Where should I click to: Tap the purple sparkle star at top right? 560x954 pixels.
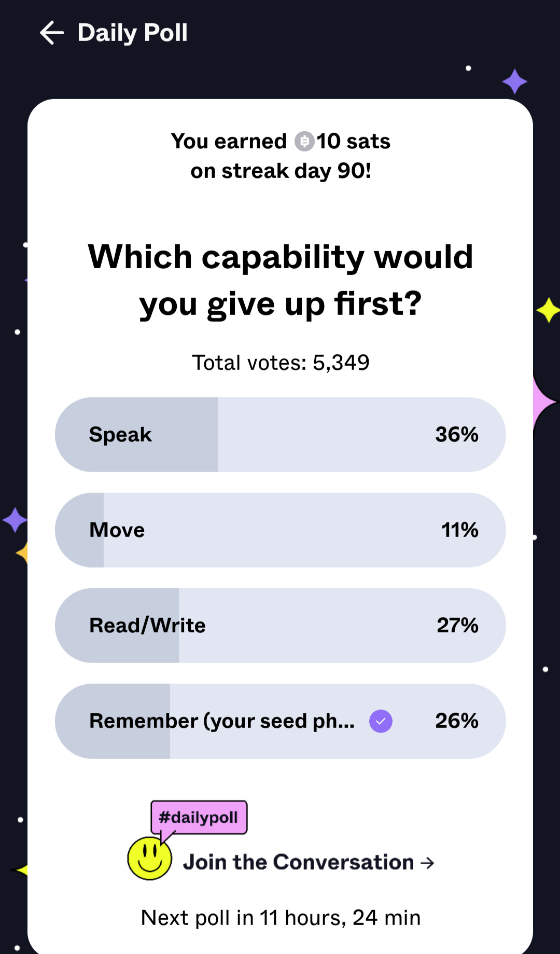tap(514, 82)
